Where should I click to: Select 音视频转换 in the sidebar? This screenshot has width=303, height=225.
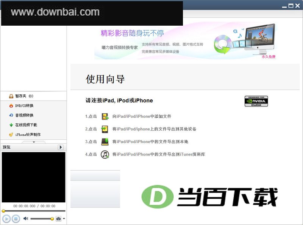pyautogui.click(x=33, y=115)
